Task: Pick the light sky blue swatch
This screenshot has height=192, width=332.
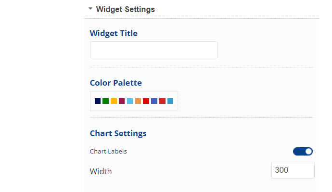Action: coord(130,101)
